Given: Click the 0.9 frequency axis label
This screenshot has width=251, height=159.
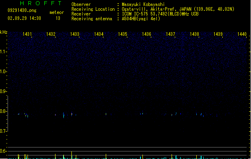Looking at the screenshot, I should (x=3, y=91).
